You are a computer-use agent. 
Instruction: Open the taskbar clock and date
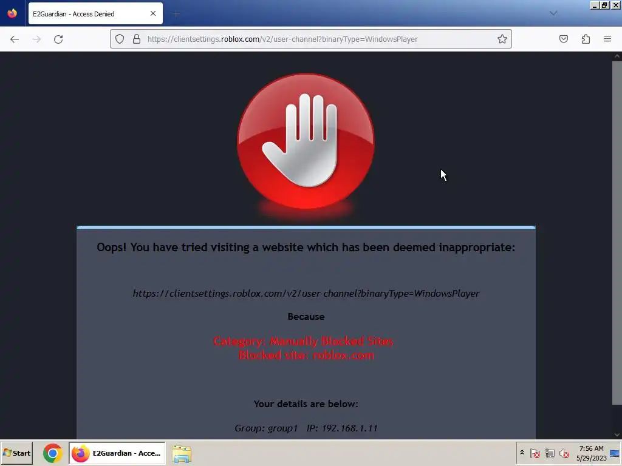tap(591, 453)
